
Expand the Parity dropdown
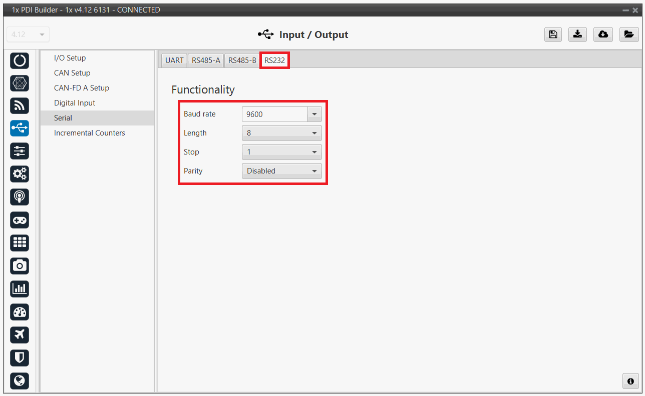tap(281, 171)
